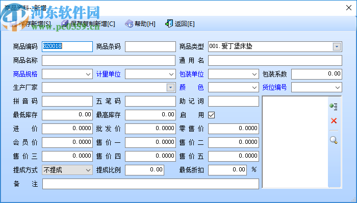The image size is (357, 203).
Task: Open the 生产厂家 dropdown arrow
Action: [x=170, y=87]
